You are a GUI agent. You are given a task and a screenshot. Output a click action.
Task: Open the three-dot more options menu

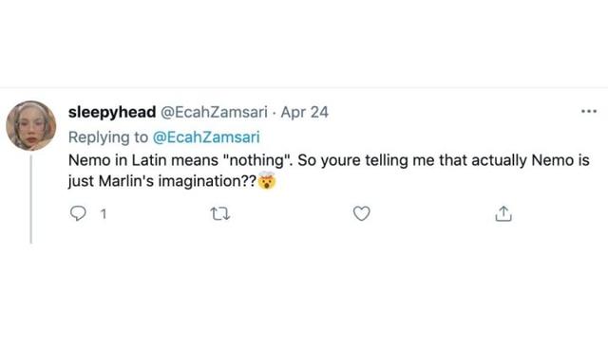[x=589, y=112]
